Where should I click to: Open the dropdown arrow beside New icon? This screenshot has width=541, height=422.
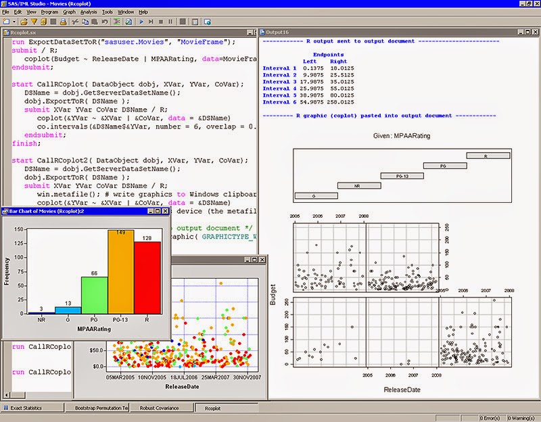(14, 22)
